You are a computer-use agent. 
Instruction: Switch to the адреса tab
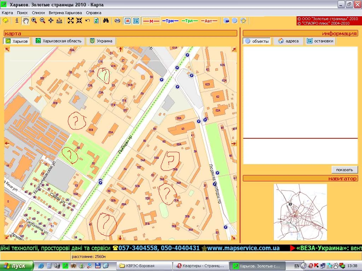point(288,41)
